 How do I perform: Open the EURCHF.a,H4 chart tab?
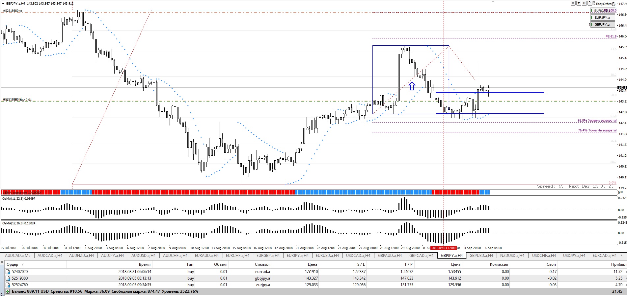[238, 256]
